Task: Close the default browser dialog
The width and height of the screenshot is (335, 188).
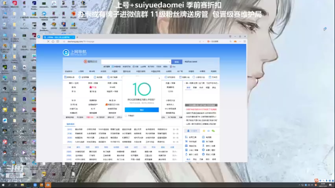Action: [x=159, y=78]
